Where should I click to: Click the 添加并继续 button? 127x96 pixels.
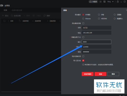pyautogui.click(x=88, y=74)
